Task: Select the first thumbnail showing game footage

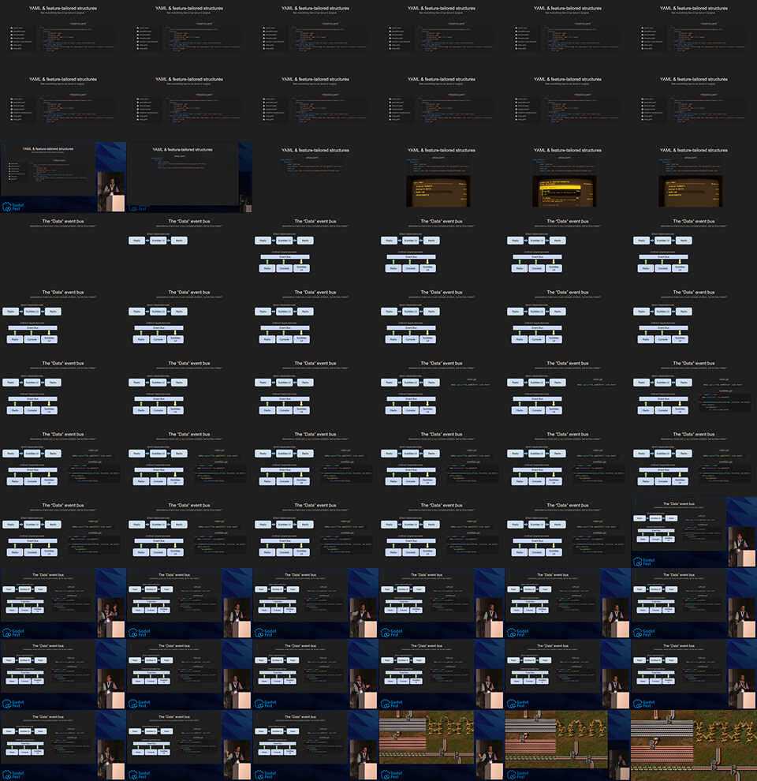Action: [x=442, y=745]
